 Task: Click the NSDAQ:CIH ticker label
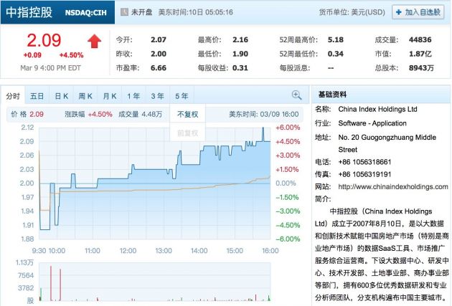coord(86,13)
